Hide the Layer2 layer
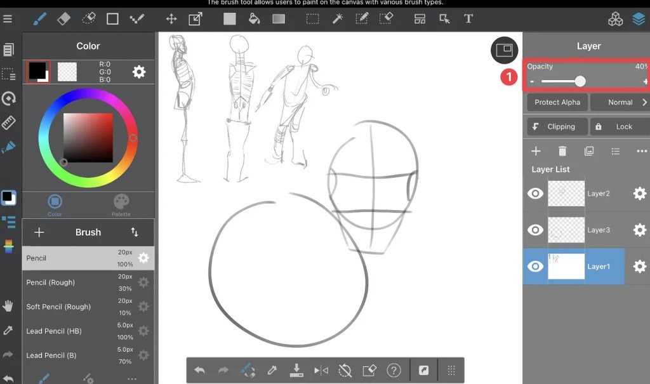Image resolution: width=650 pixels, height=384 pixels. point(535,193)
